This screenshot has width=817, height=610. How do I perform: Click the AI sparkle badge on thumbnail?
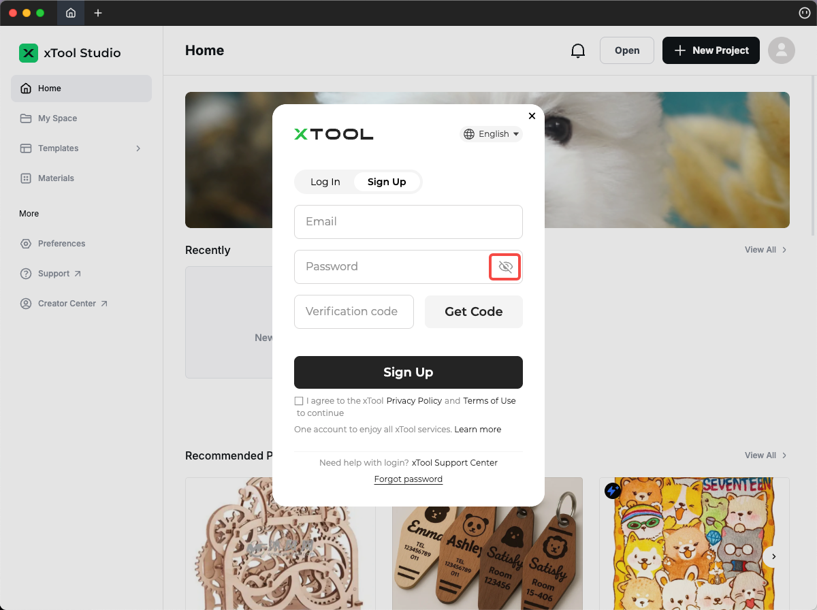(612, 490)
